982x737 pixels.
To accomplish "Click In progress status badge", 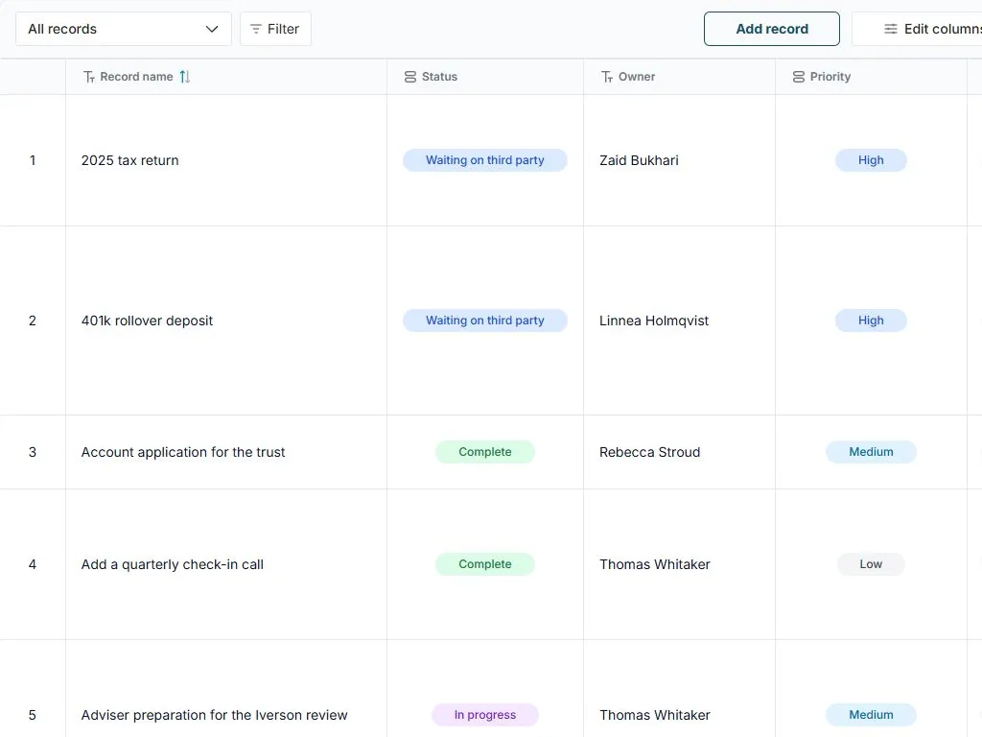I will (x=484, y=715).
